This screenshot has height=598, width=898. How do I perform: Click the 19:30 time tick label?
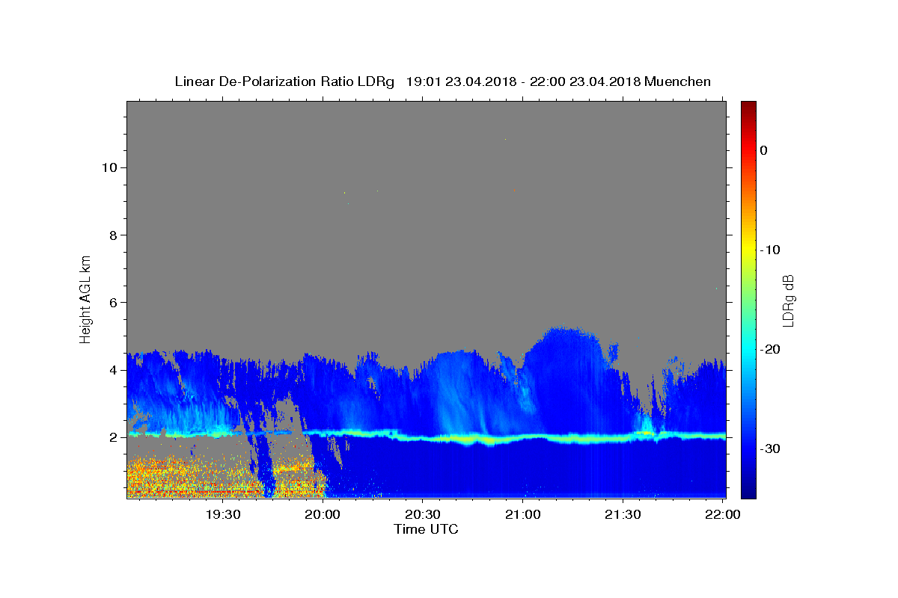223,515
